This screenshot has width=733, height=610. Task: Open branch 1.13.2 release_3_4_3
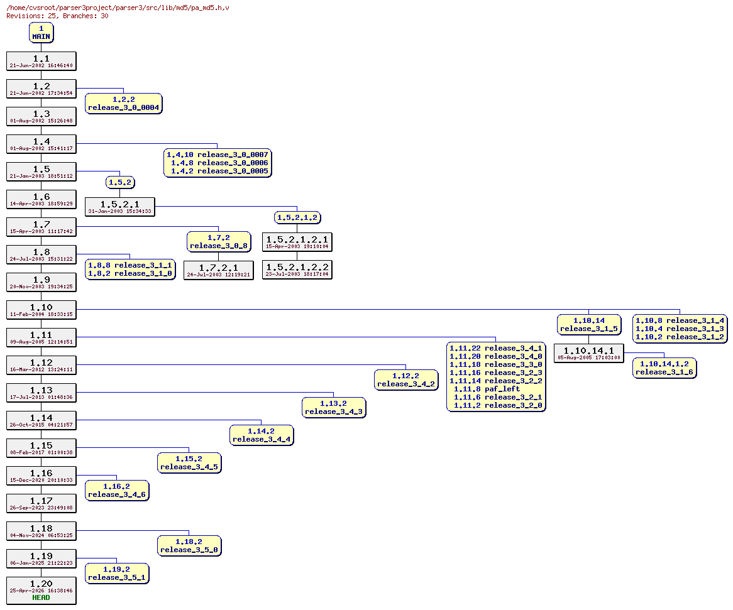tap(334, 407)
